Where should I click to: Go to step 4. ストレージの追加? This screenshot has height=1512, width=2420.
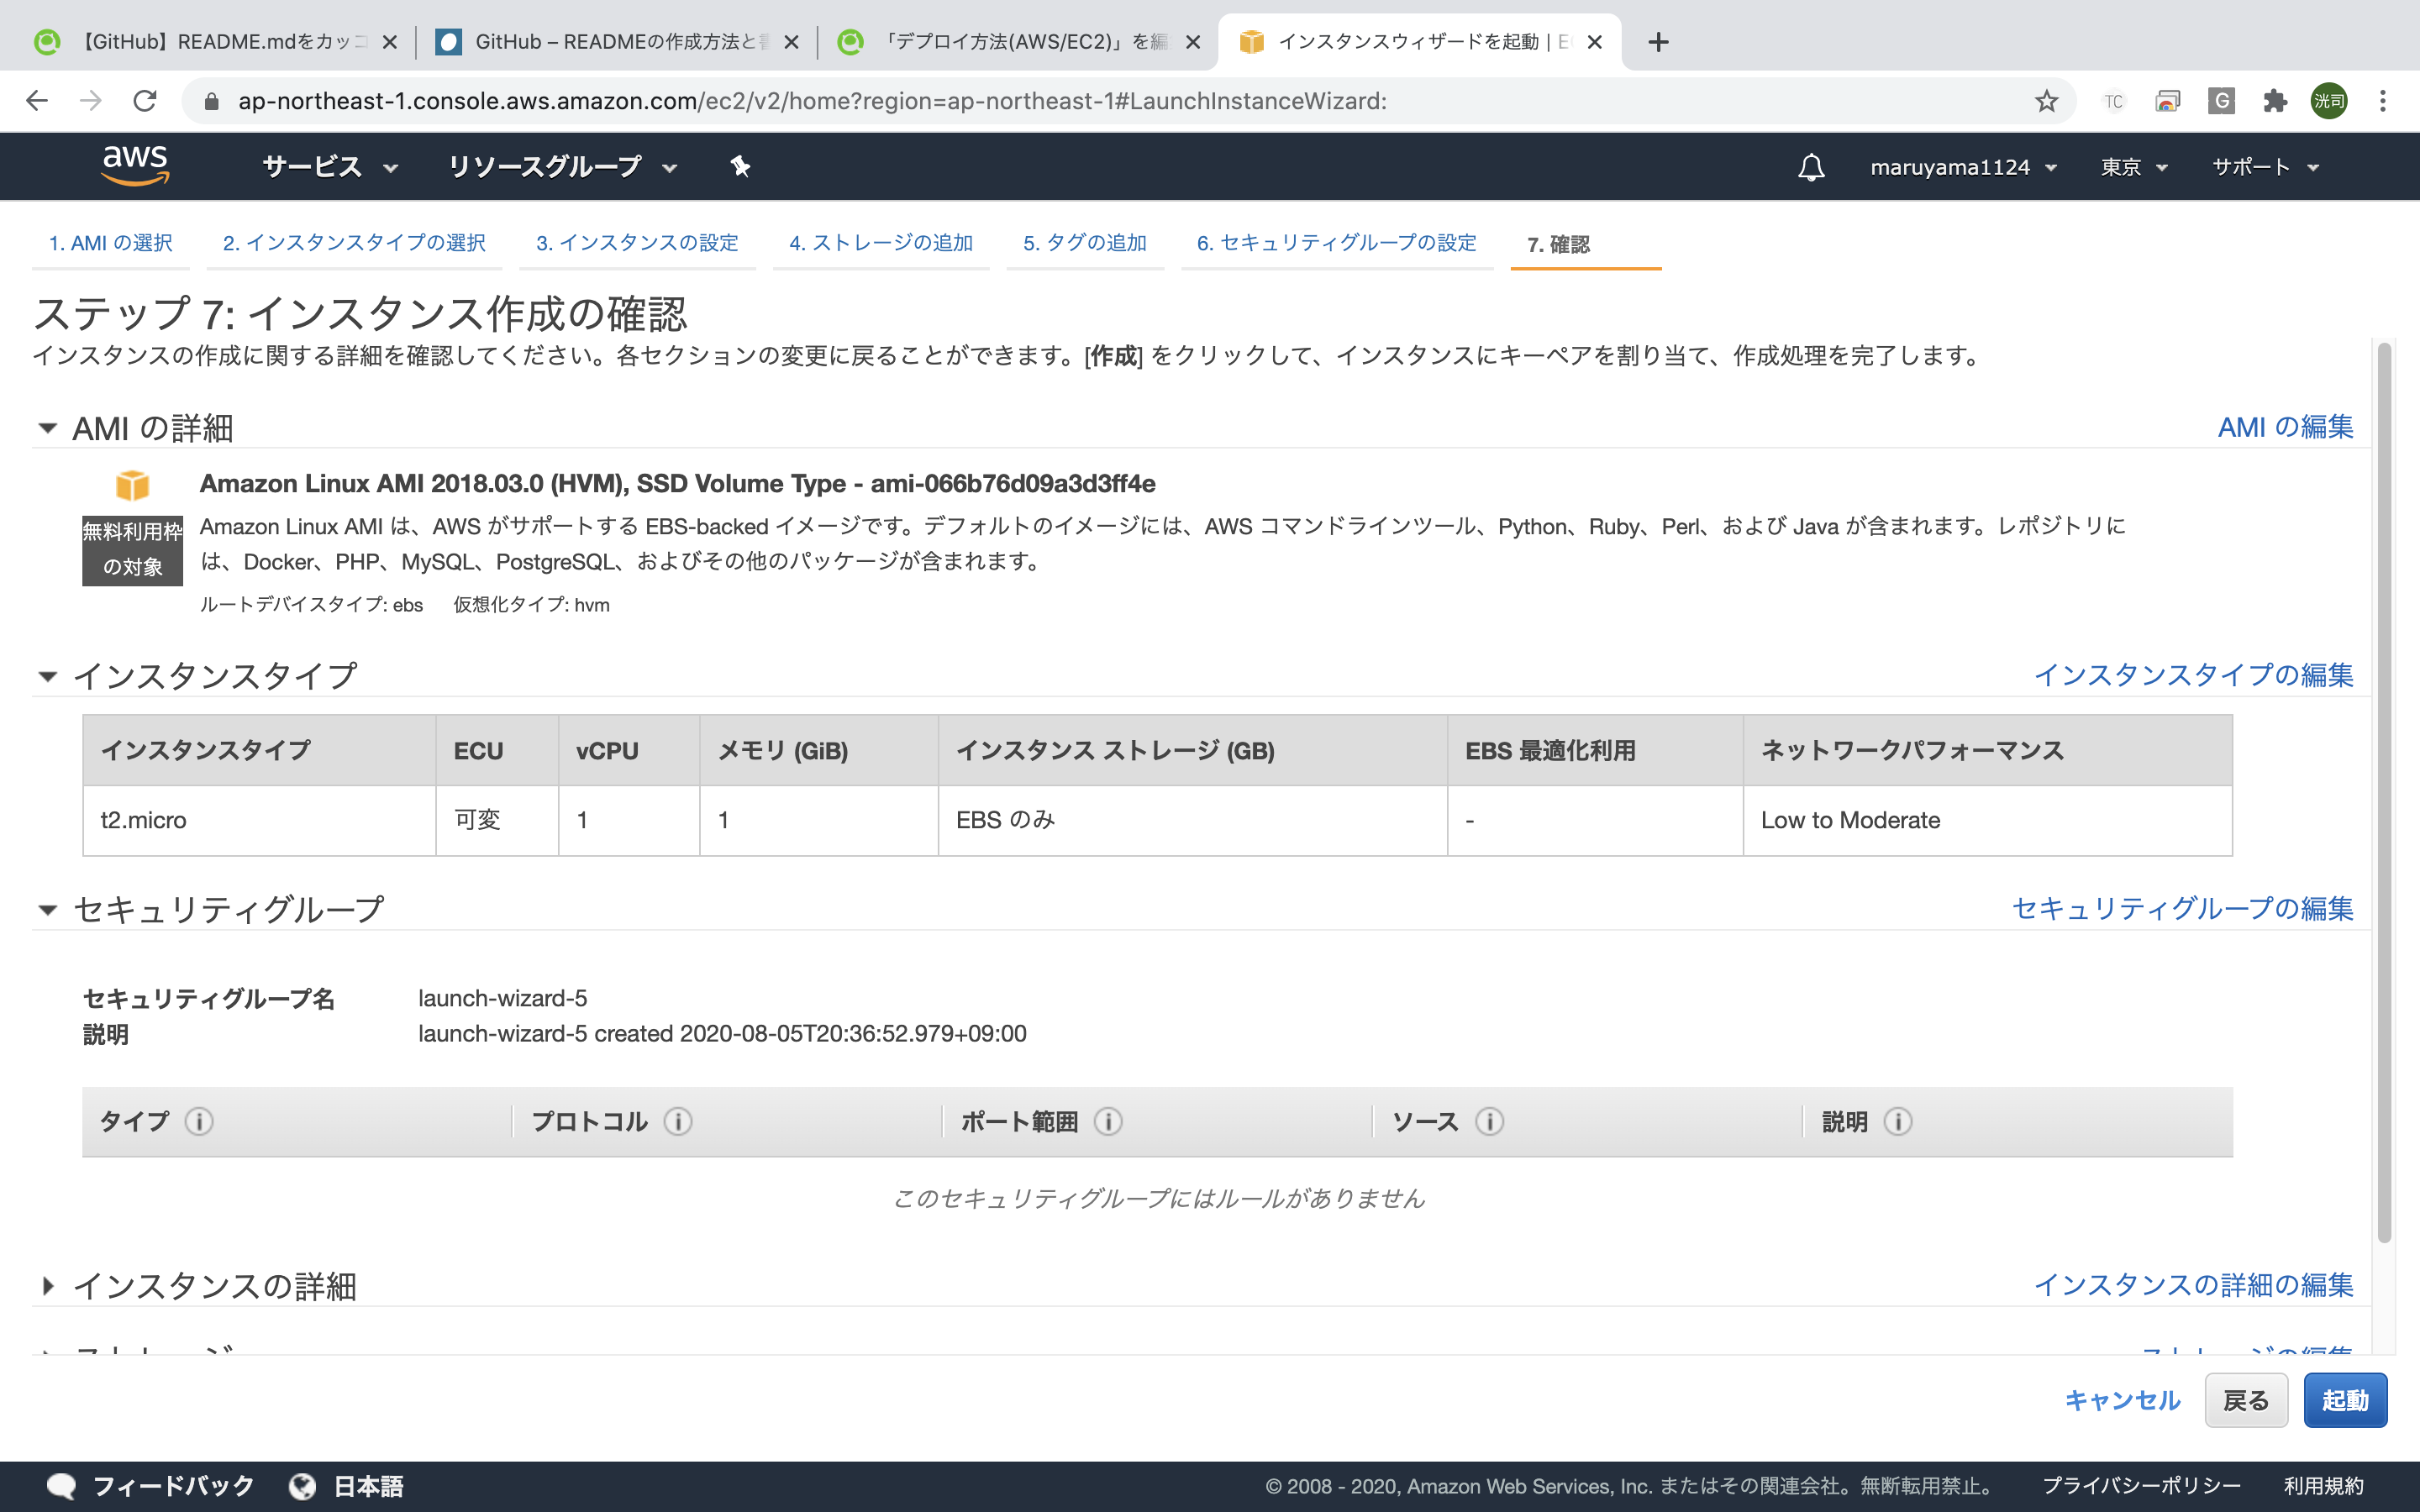[x=881, y=243]
